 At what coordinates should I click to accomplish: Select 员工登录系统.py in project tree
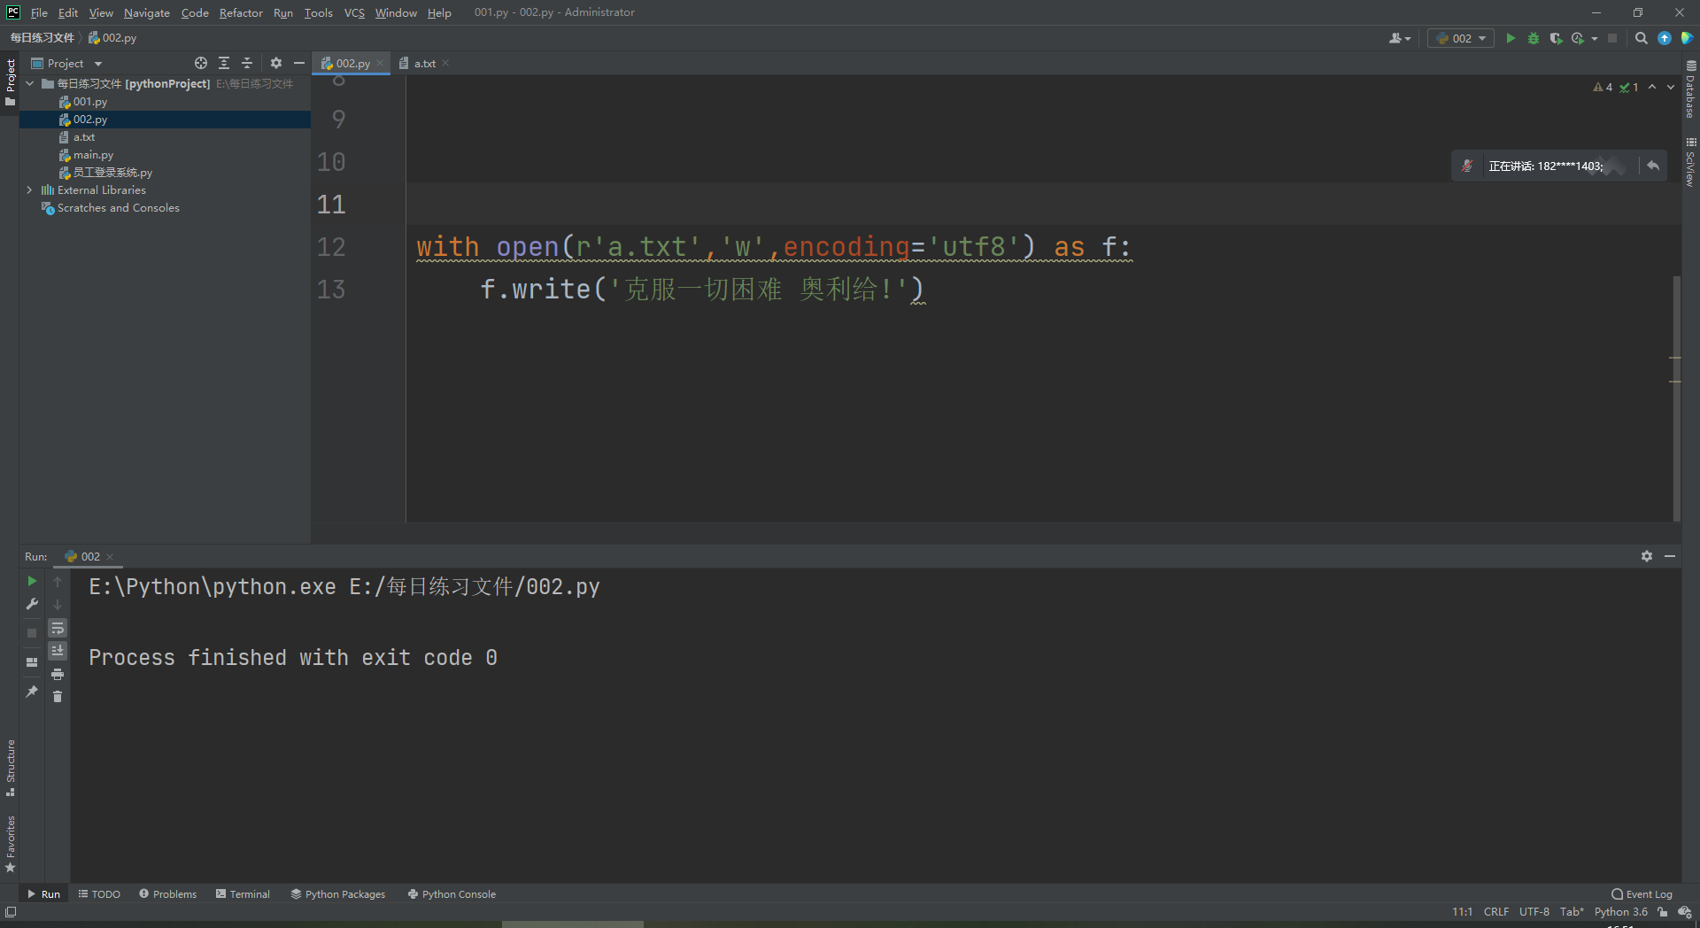click(112, 172)
